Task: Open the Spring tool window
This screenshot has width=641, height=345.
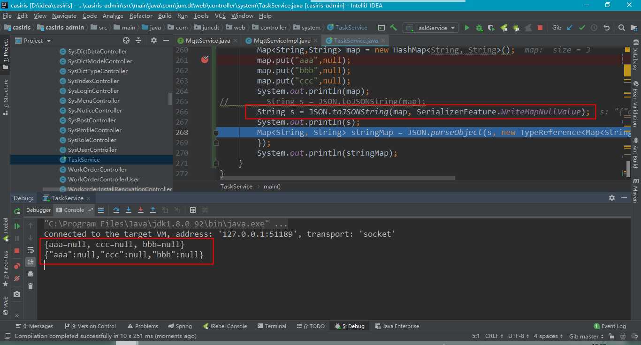Action: [180, 326]
